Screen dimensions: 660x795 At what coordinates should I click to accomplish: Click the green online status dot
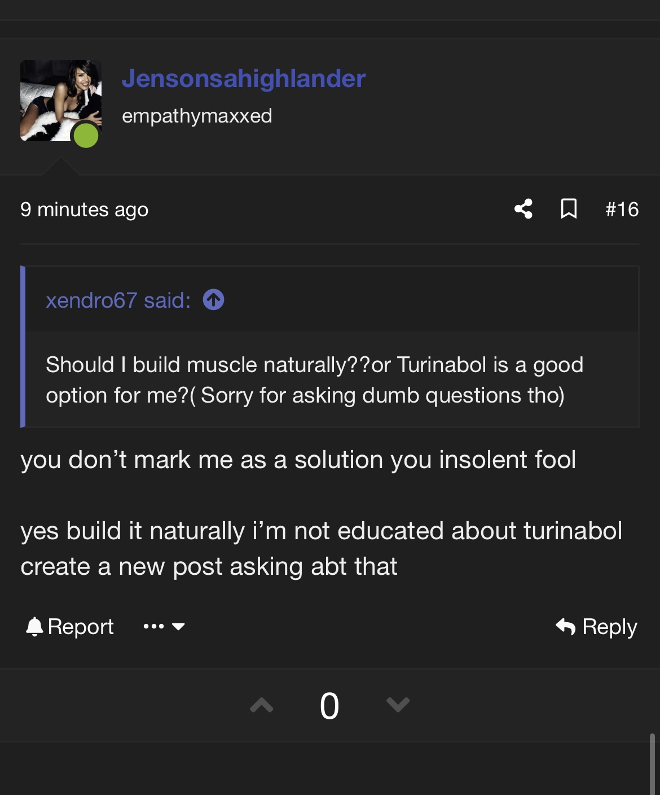(x=86, y=136)
